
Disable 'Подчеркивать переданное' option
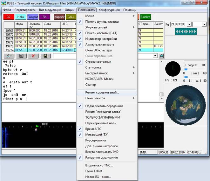(x=104, y=106)
